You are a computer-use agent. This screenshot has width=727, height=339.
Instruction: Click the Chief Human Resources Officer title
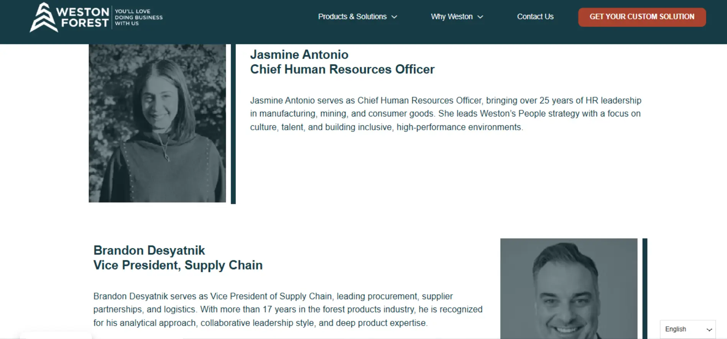(x=342, y=69)
